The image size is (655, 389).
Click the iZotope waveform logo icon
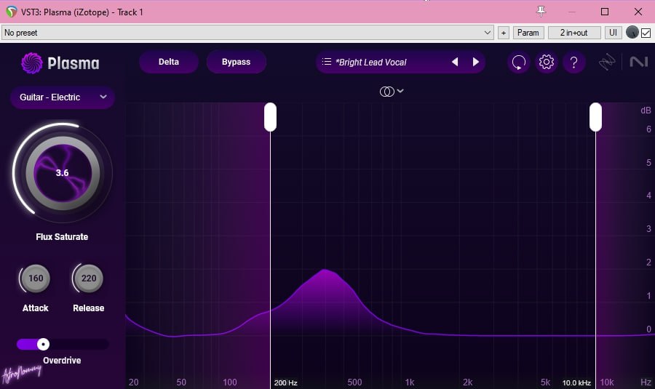click(607, 63)
